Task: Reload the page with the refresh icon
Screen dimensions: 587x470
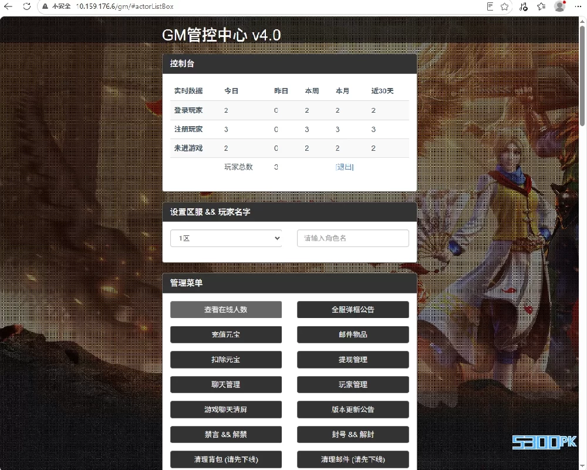Action: click(26, 6)
